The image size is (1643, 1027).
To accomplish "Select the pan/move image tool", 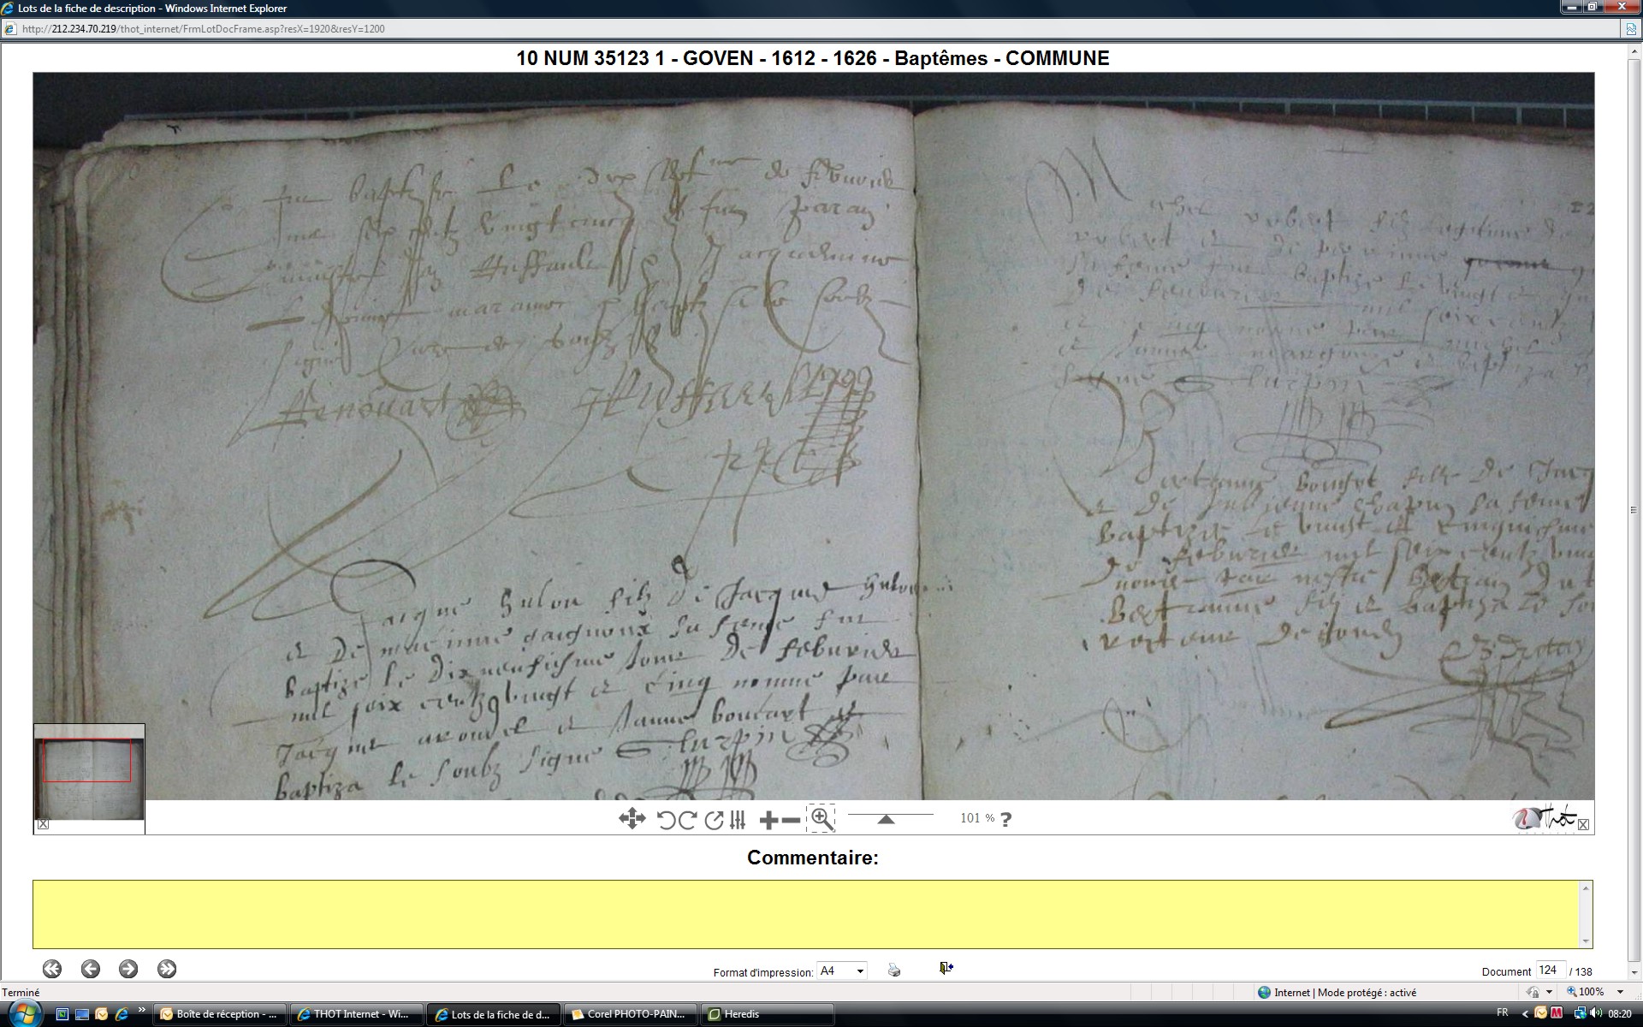I will (x=632, y=819).
